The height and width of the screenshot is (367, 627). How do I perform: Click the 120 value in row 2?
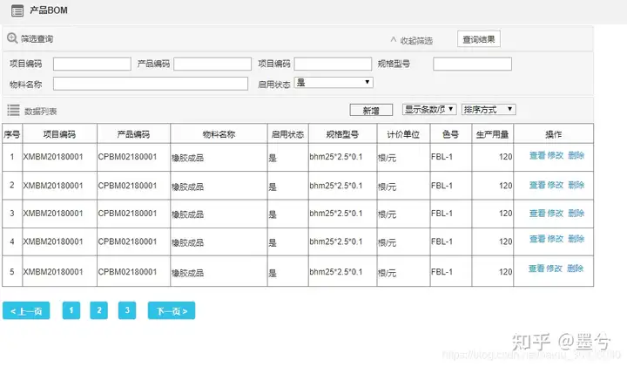(x=505, y=186)
